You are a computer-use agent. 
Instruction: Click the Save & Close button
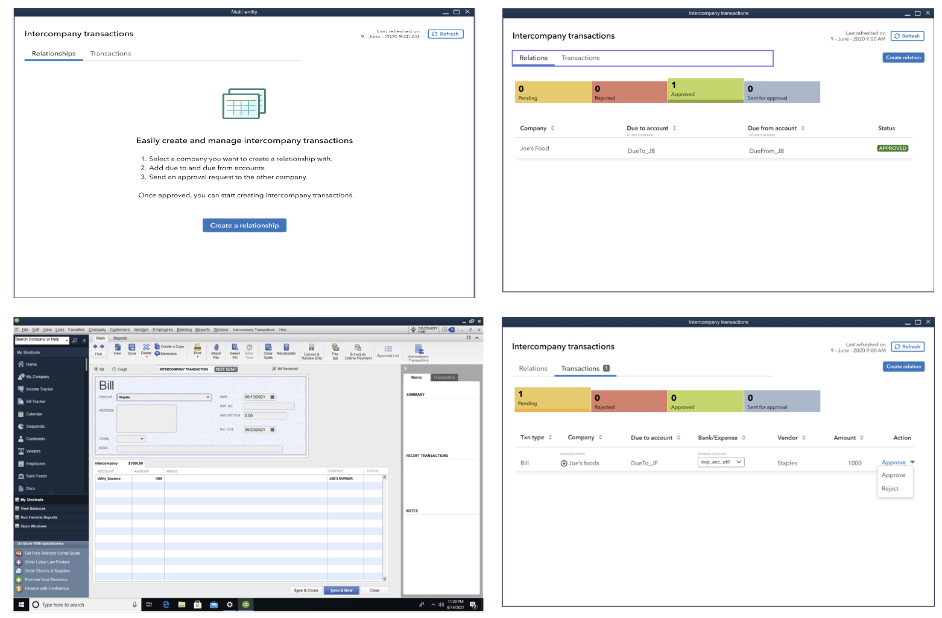(306, 590)
